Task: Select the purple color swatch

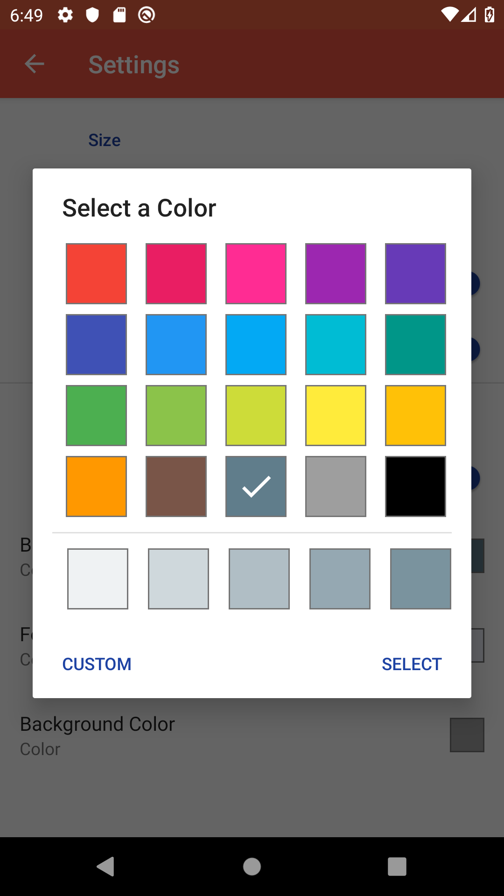Action: pyautogui.click(x=336, y=273)
